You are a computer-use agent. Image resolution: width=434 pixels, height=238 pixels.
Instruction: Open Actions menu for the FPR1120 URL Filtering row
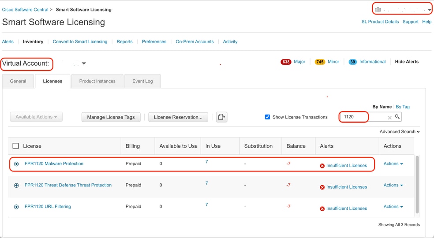tap(393, 206)
